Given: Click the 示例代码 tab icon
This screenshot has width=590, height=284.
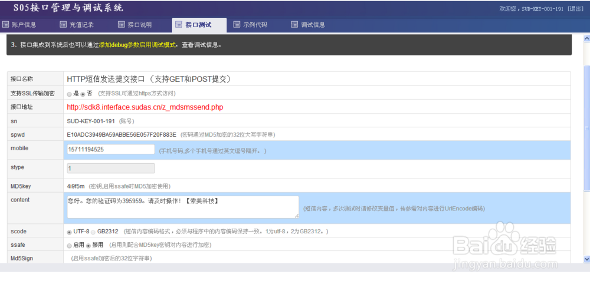Looking at the screenshot, I should pos(237,25).
